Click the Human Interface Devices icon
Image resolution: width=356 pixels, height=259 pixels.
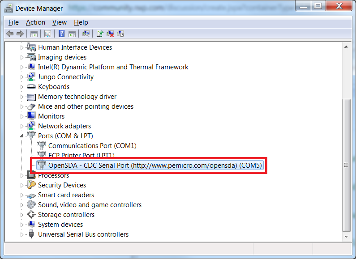click(x=31, y=47)
